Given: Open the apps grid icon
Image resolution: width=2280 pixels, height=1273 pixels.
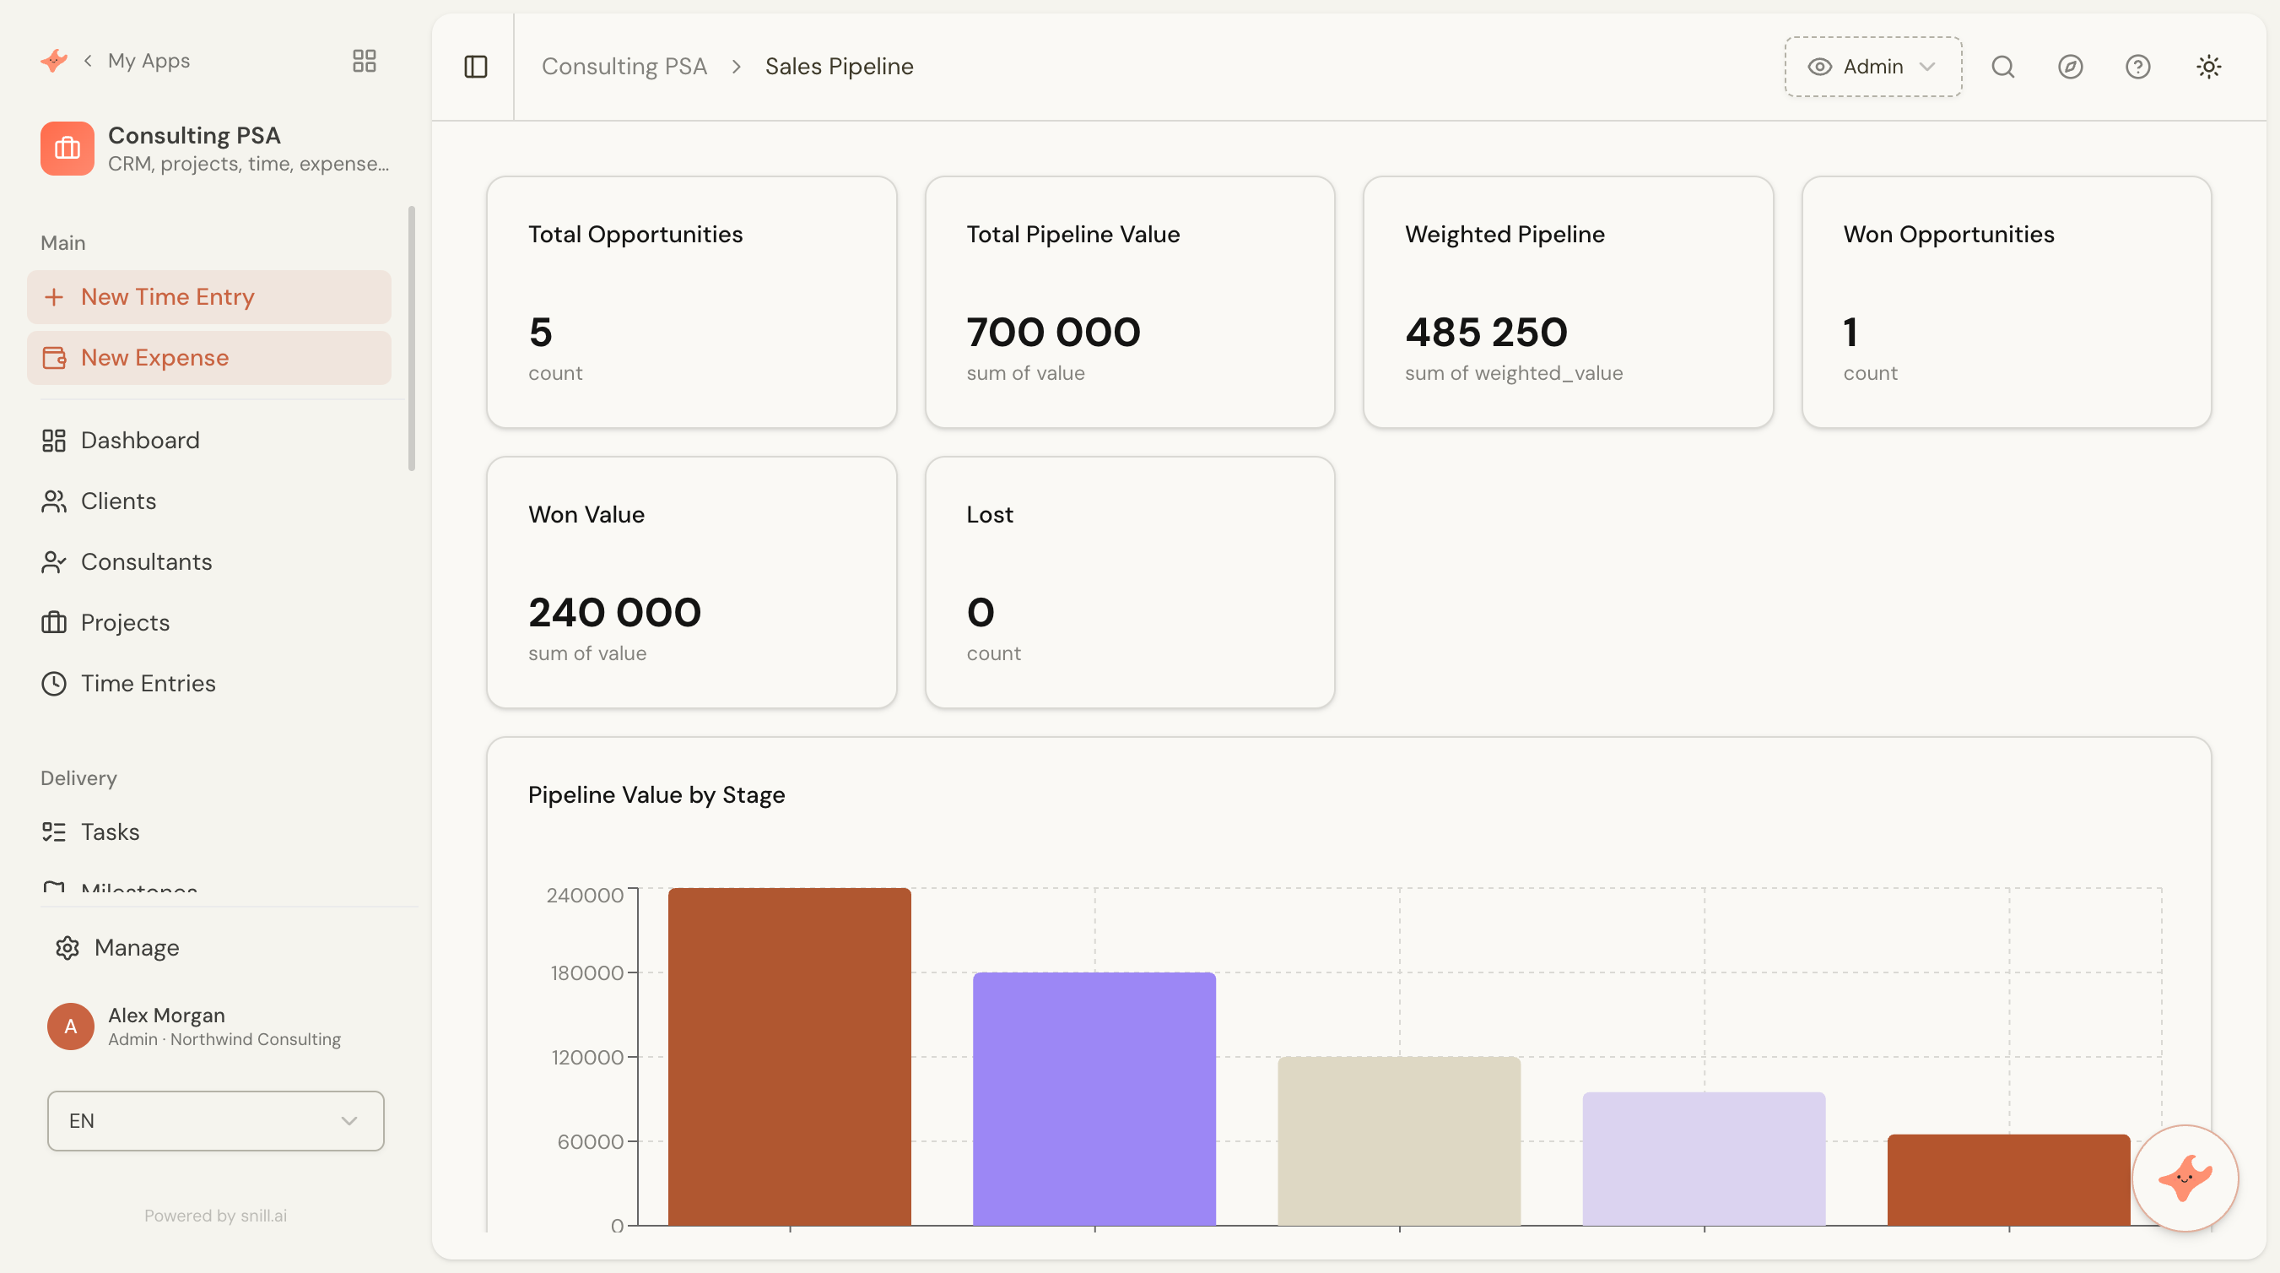Looking at the screenshot, I should pos(364,60).
